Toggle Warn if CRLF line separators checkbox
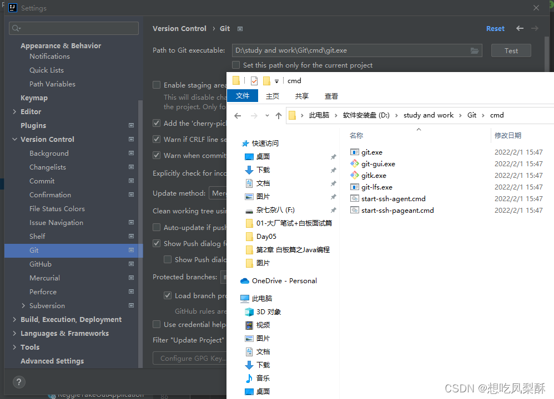Image resolution: width=554 pixels, height=399 pixels. [x=157, y=139]
